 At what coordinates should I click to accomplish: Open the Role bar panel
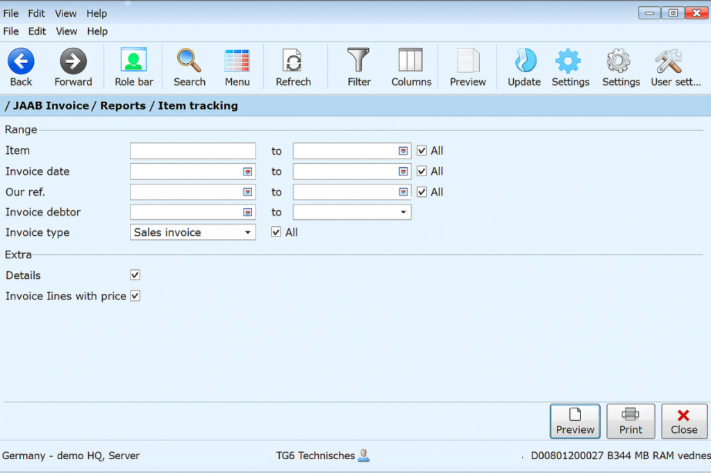point(133,60)
